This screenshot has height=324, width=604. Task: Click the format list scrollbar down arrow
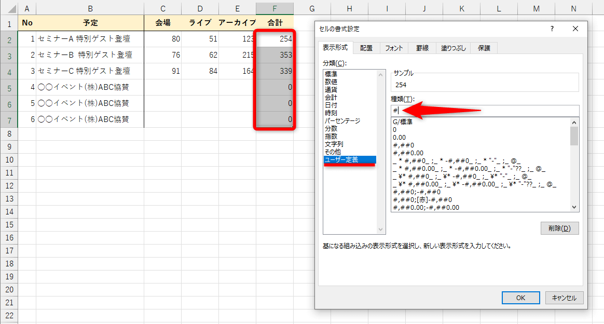tap(573, 207)
